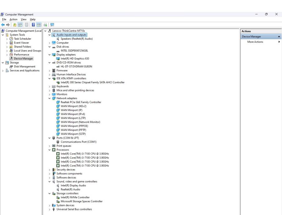
Task: Click the Task Scheduler clock icon
Action: click(11, 39)
